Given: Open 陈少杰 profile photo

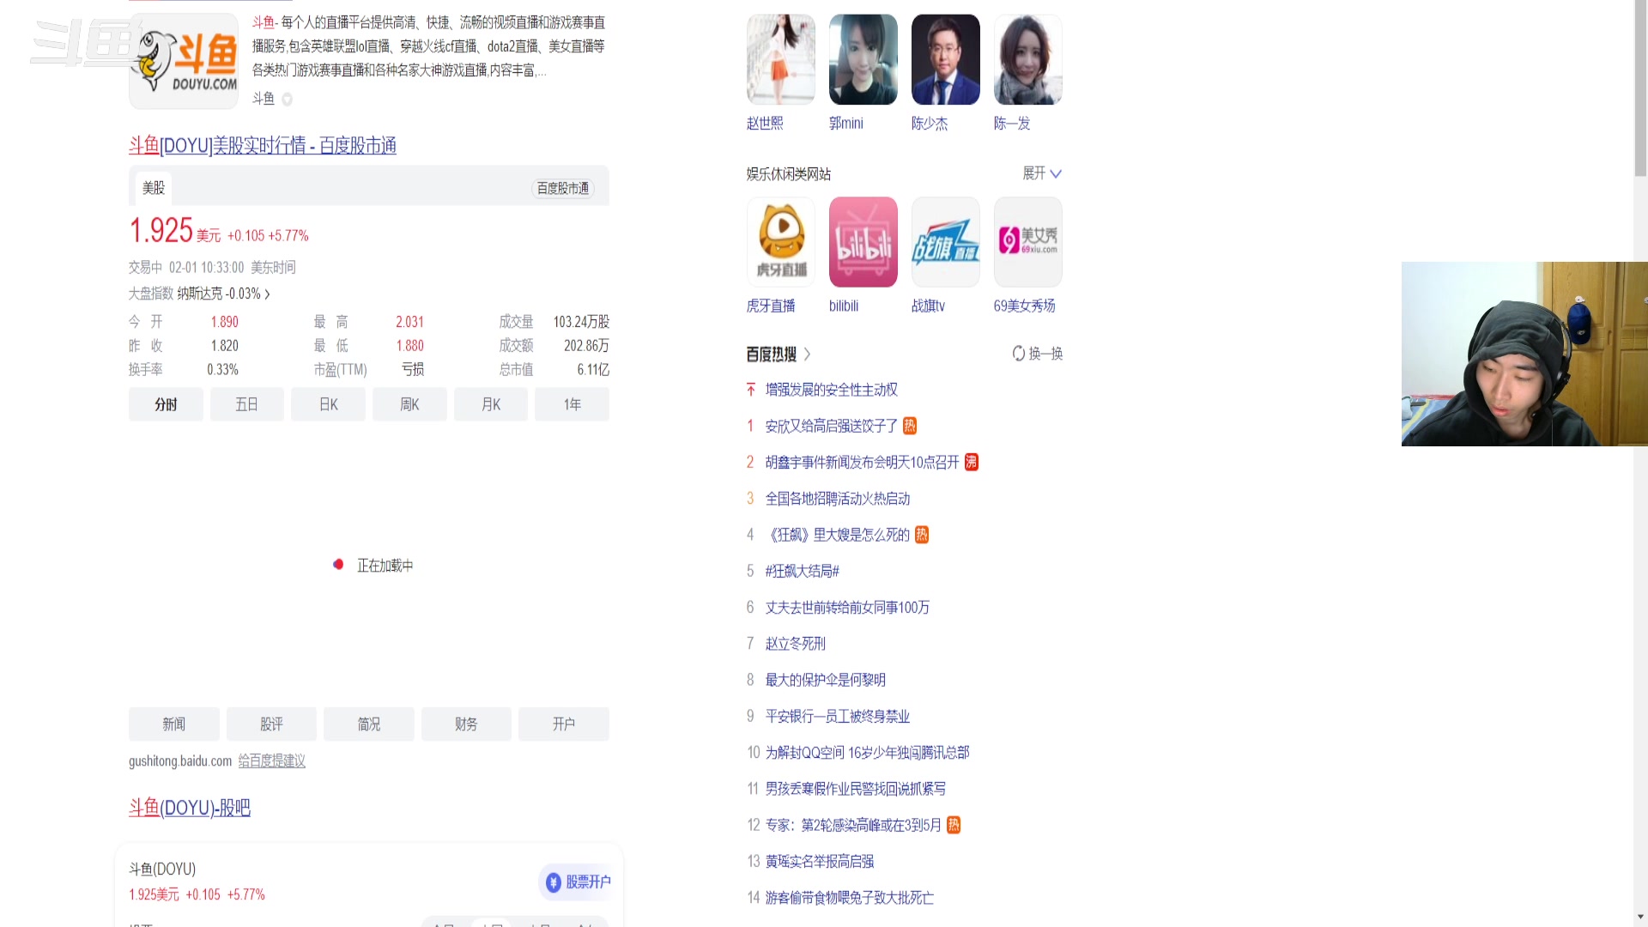Looking at the screenshot, I should point(946,59).
